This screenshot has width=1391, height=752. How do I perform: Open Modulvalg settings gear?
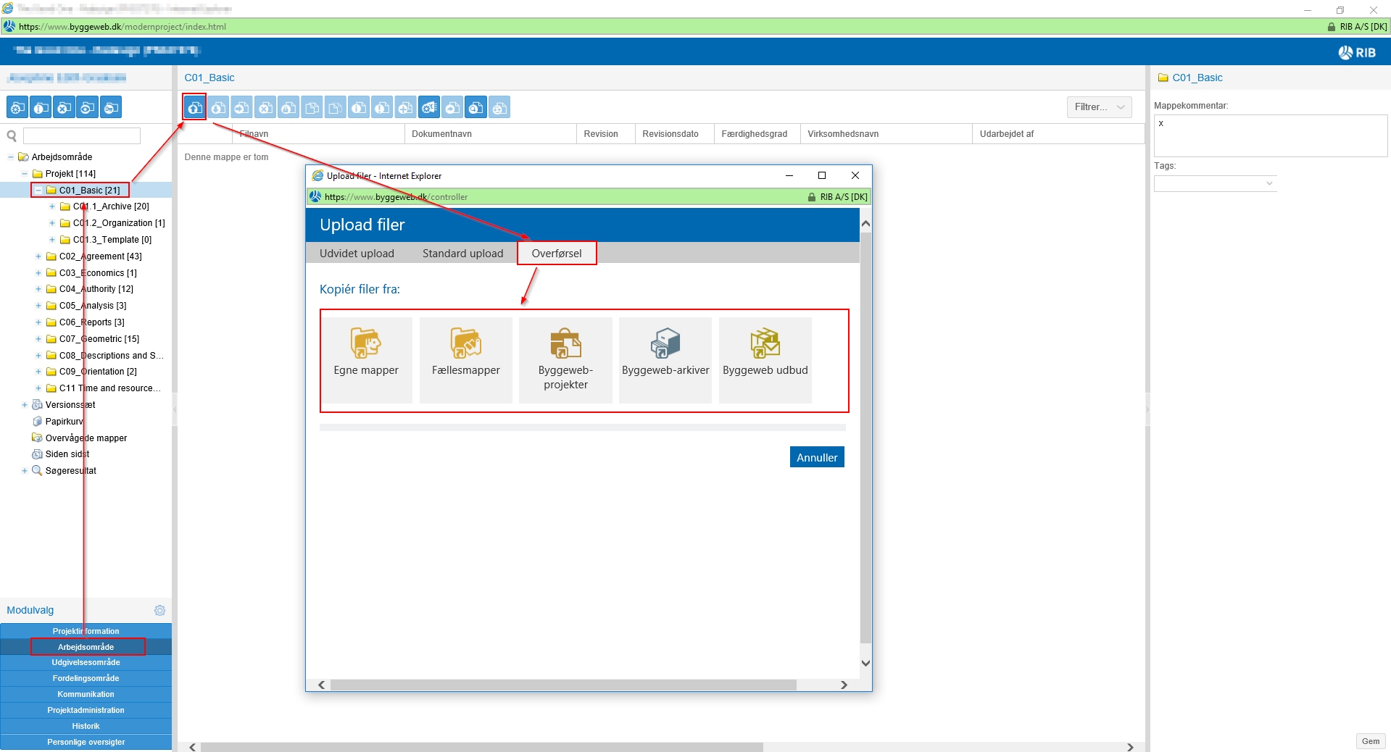[159, 611]
